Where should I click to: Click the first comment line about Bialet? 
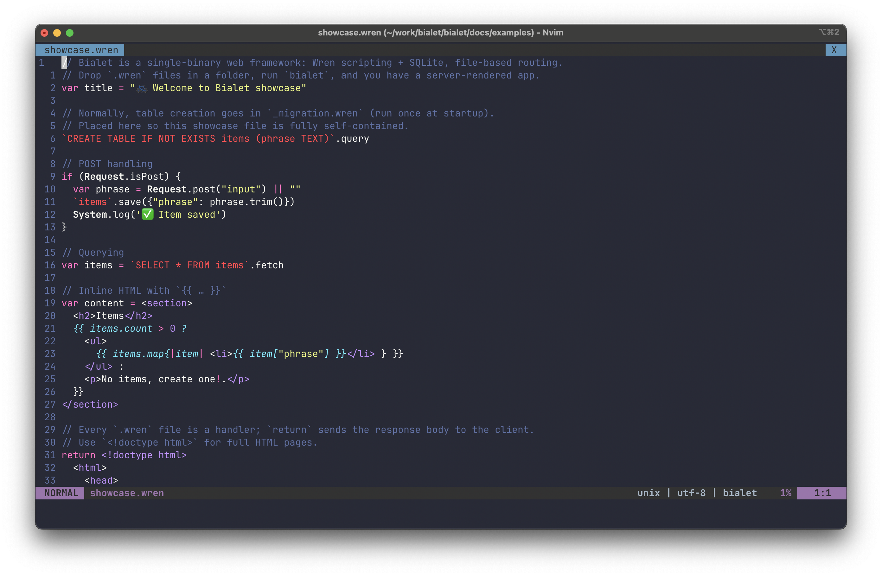coord(312,63)
